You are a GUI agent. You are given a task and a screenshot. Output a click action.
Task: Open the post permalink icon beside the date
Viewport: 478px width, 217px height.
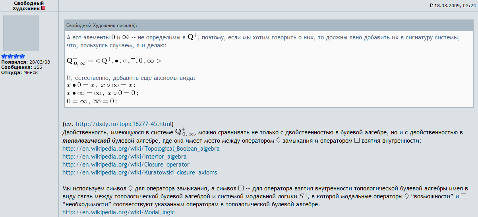(x=432, y=6)
